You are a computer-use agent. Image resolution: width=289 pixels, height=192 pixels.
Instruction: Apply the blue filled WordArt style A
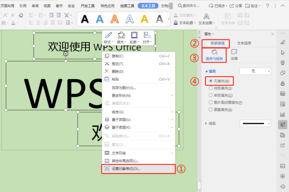click(100, 19)
